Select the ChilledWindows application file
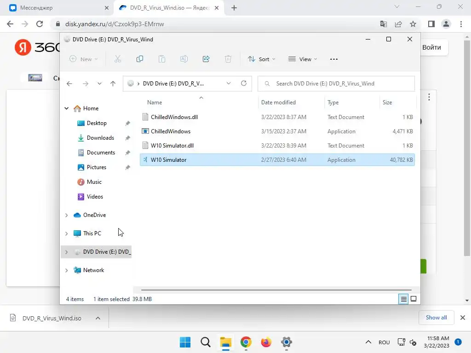This screenshot has width=471, height=353. point(277,131)
